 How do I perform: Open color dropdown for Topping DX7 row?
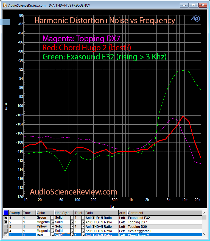(52, 222)
